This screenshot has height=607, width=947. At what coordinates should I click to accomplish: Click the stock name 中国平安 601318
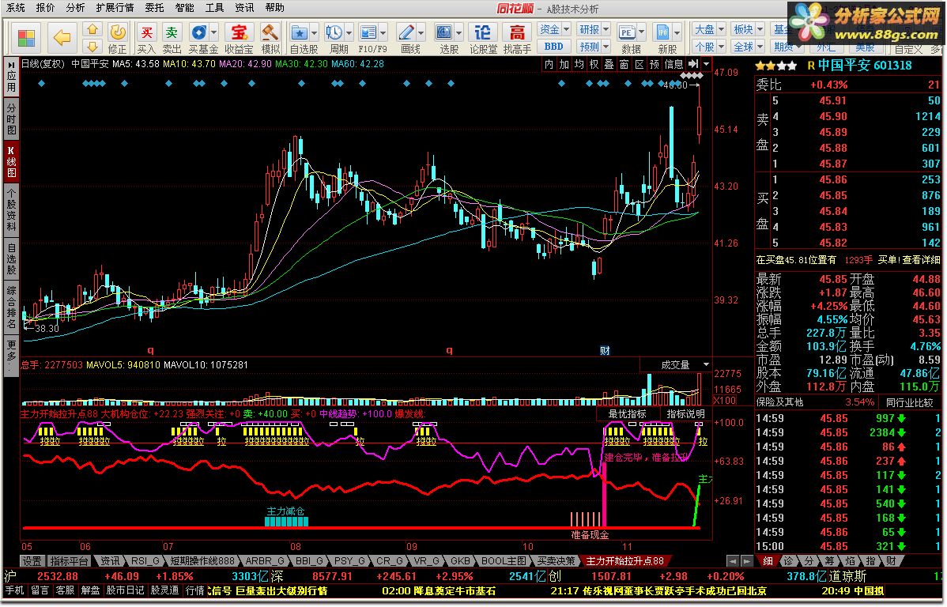pyautogui.click(x=865, y=66)
